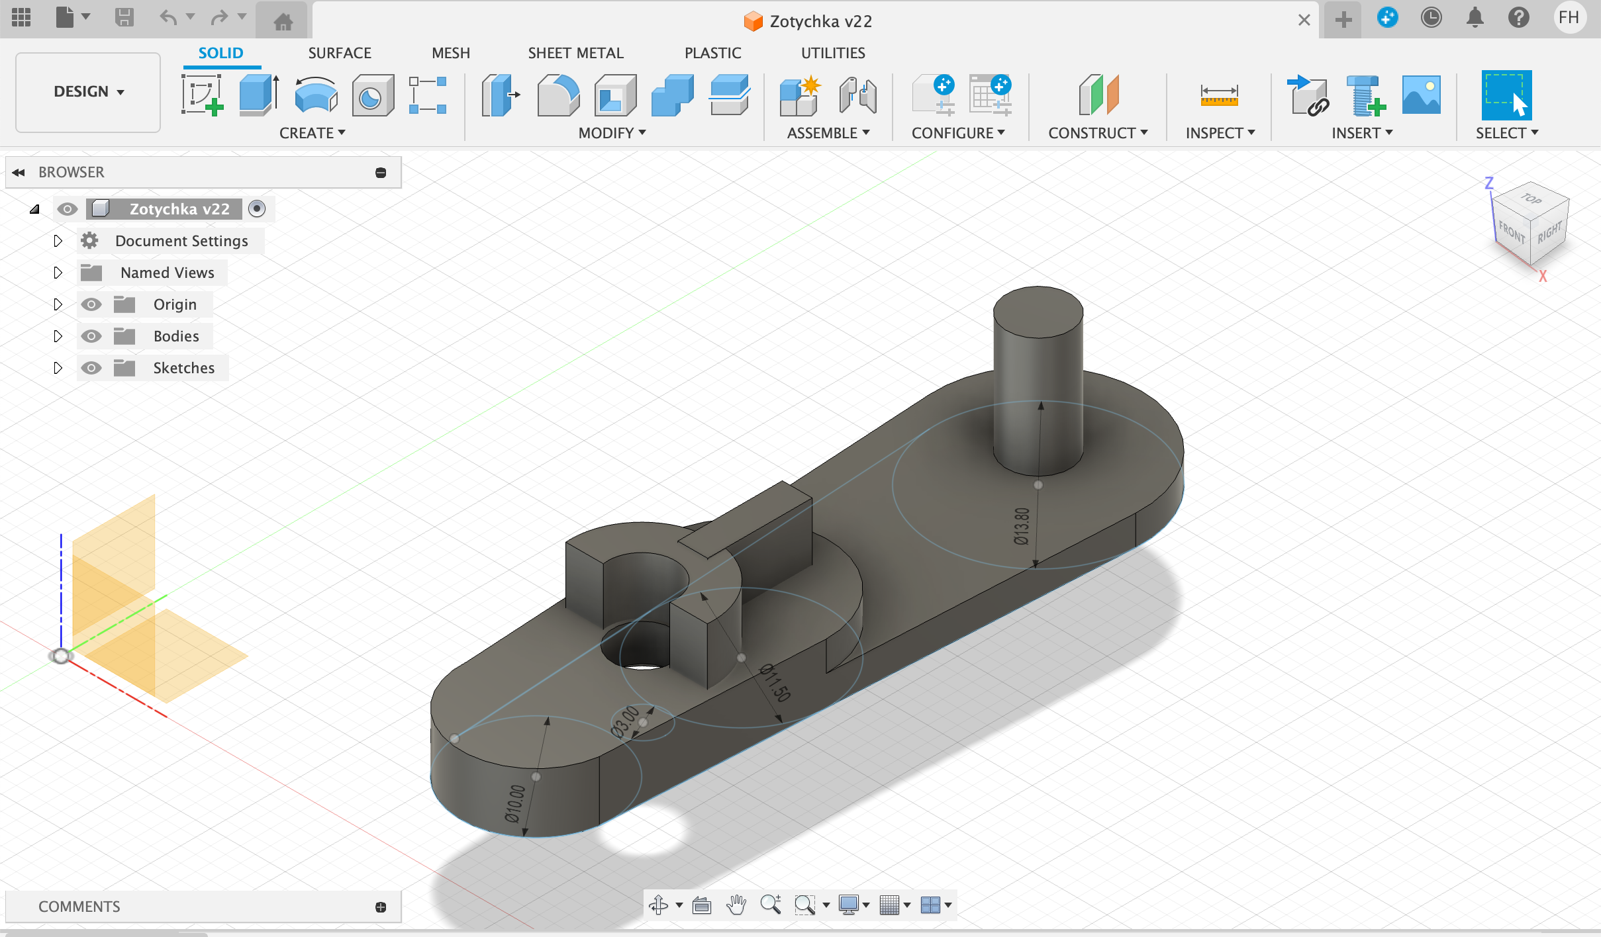Select the SOLID tab

(221, 53)
